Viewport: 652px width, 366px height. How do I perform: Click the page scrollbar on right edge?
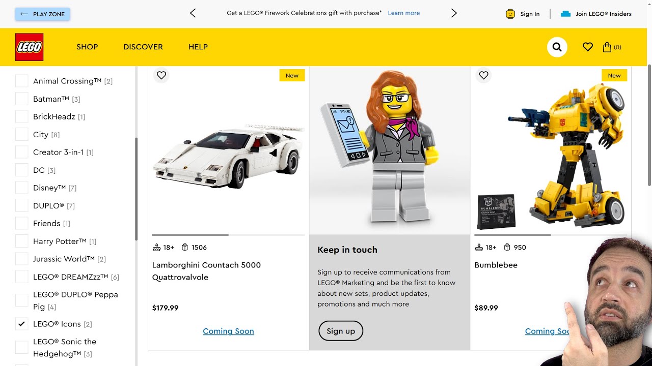pos(649,125)
